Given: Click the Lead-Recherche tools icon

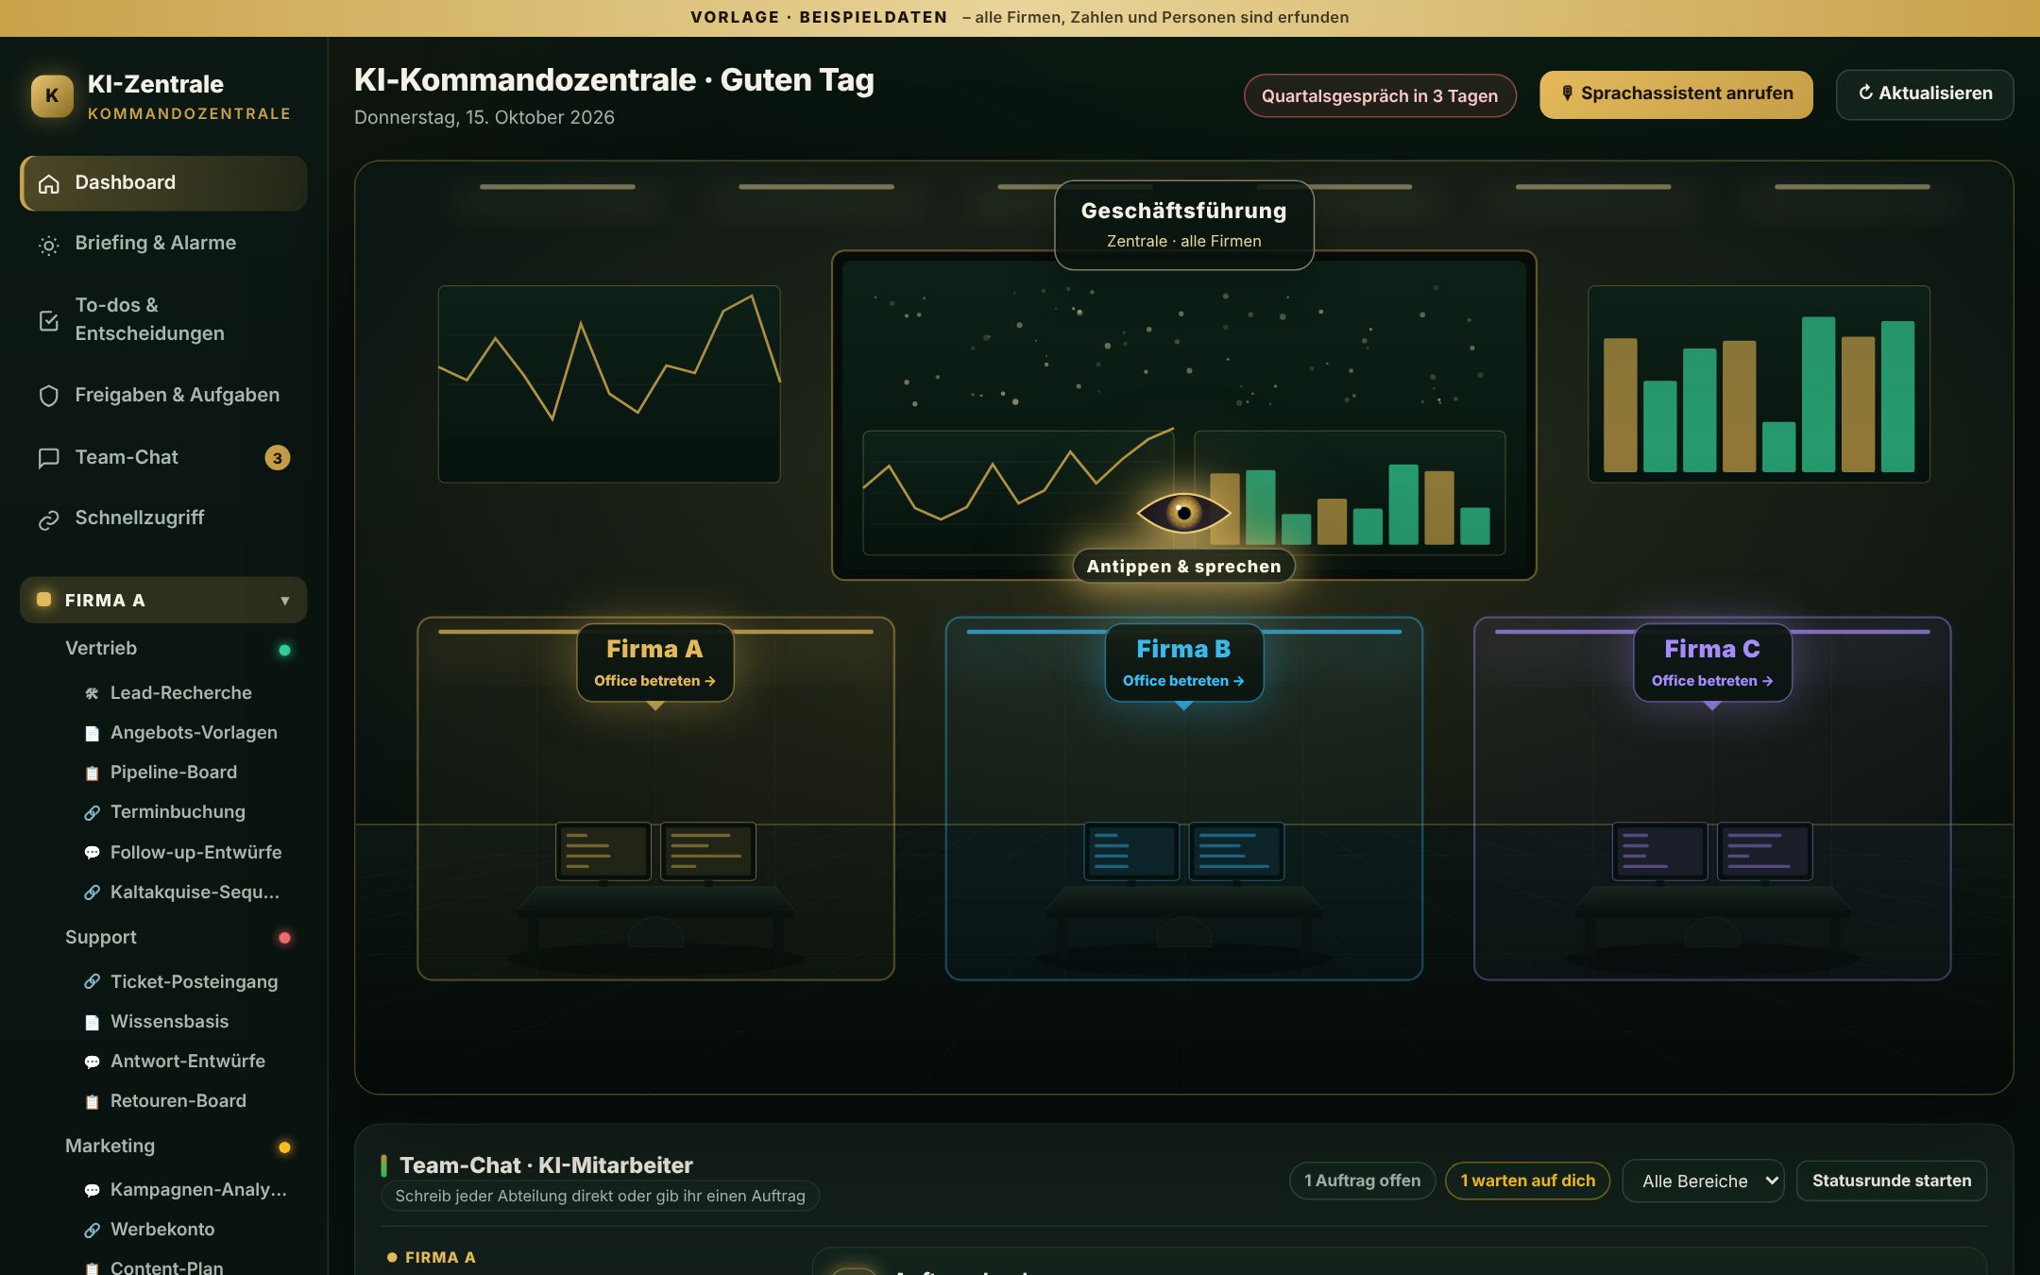Looking at the screenshot, I should pos(92,693).
